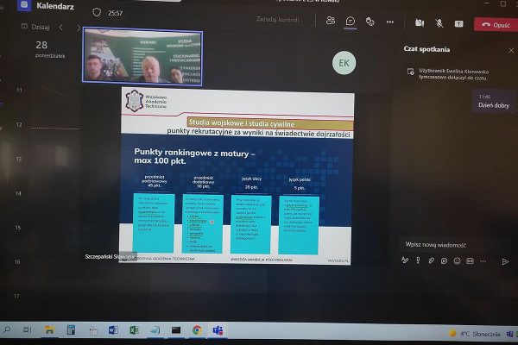Open the message format options
This screenshot has height=345, width=518.
[405, 260]
